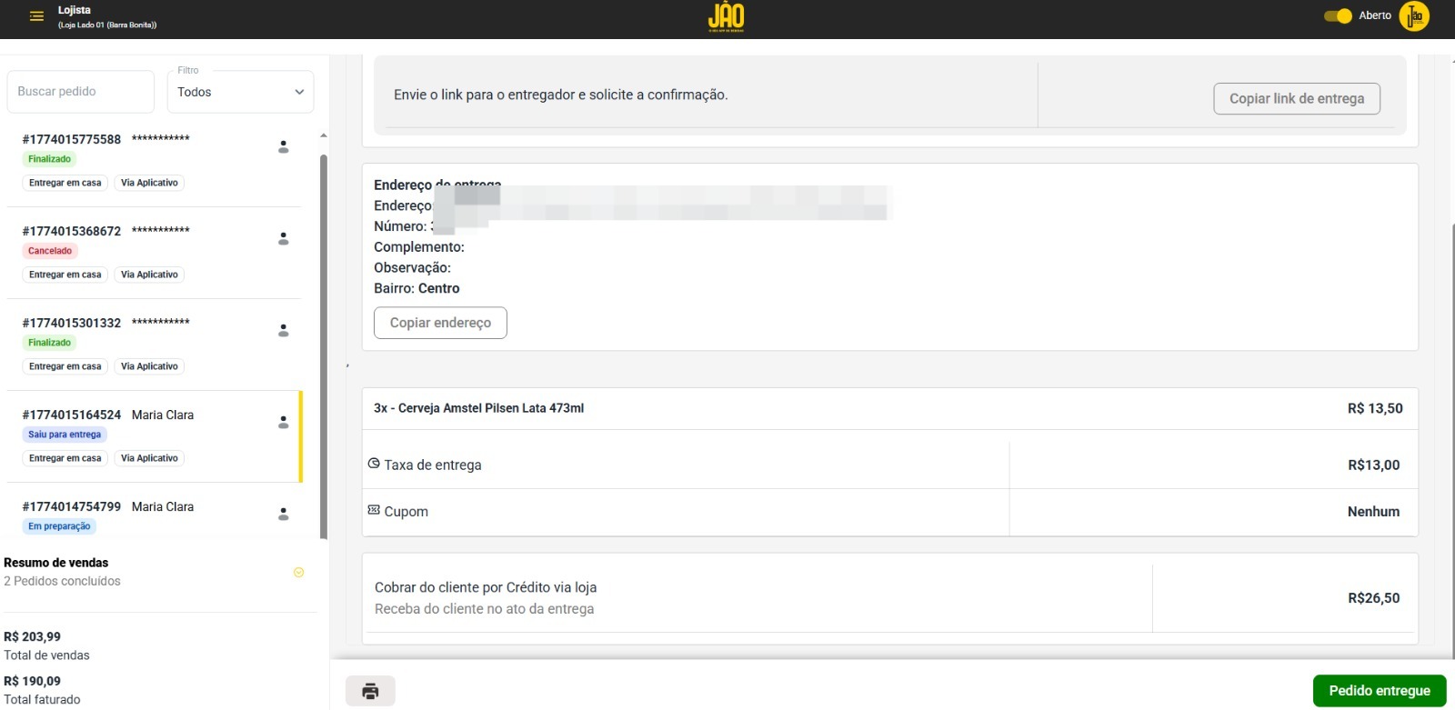Click the Cupom ticket icon
The image size is (1455, 710).
[374, 510]
